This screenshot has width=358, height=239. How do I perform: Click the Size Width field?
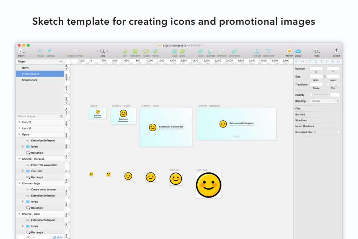(316, 76)
